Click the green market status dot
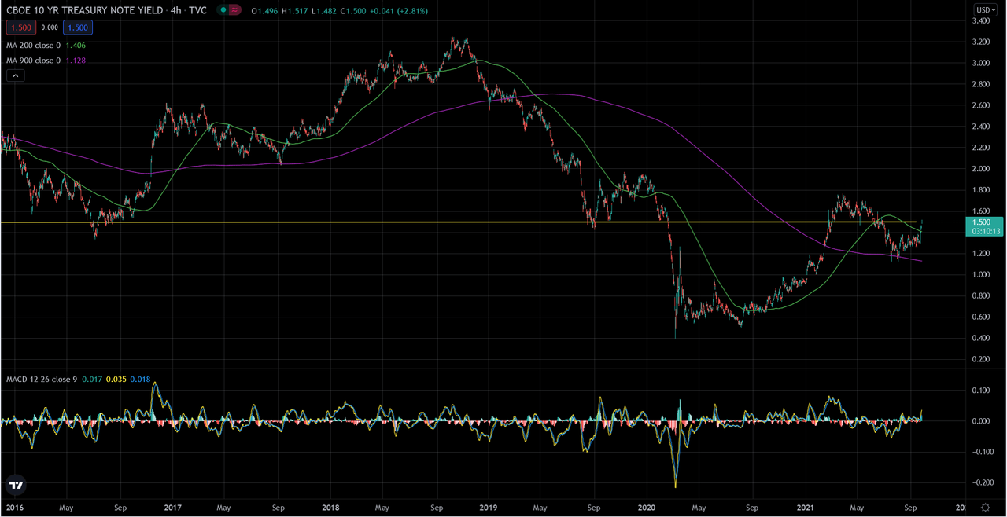Viewport: 1007px width, 517px height. (224, 9)
